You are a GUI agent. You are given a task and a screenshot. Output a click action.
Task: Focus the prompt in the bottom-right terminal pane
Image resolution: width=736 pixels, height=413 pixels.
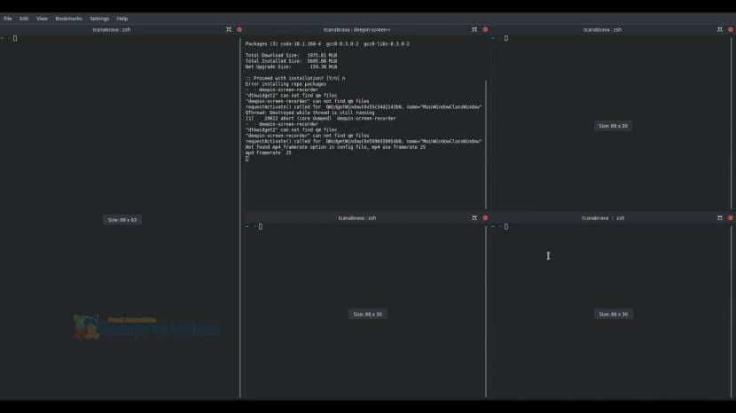506,227
